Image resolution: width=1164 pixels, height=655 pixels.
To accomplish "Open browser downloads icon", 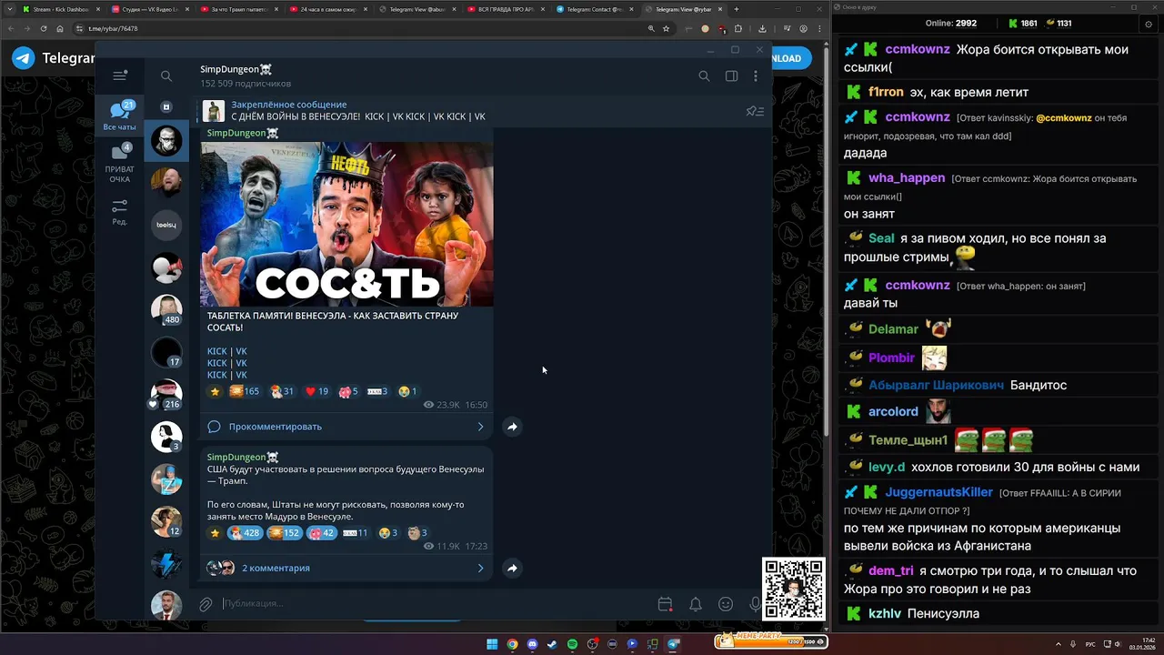I will pos(762,28).
